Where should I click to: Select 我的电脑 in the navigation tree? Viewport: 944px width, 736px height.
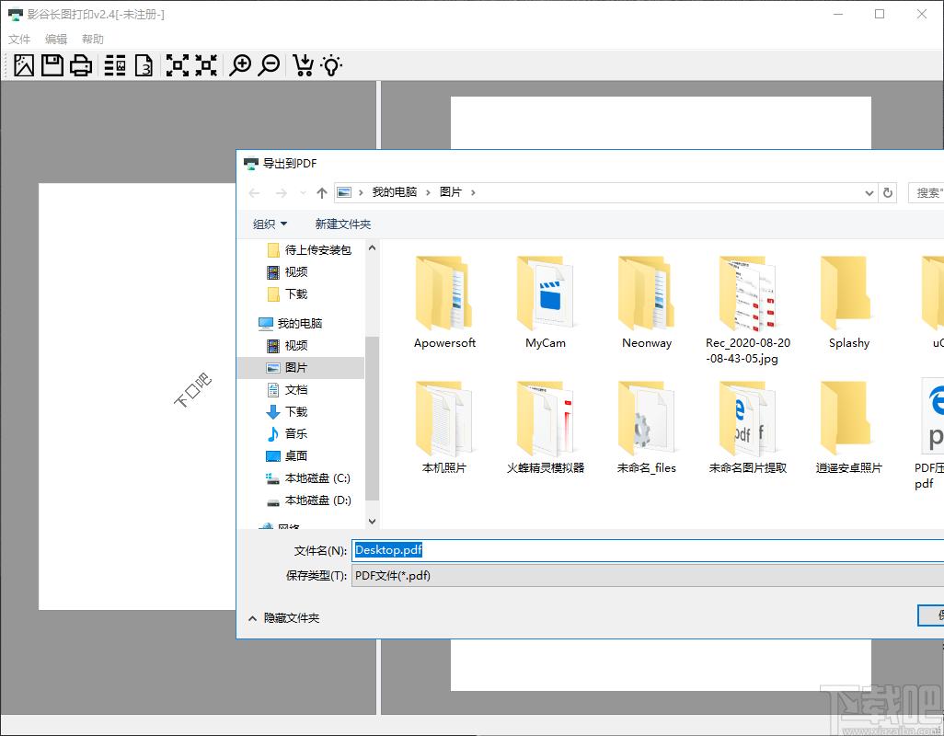pyautogui.click(x=290, y=323)
